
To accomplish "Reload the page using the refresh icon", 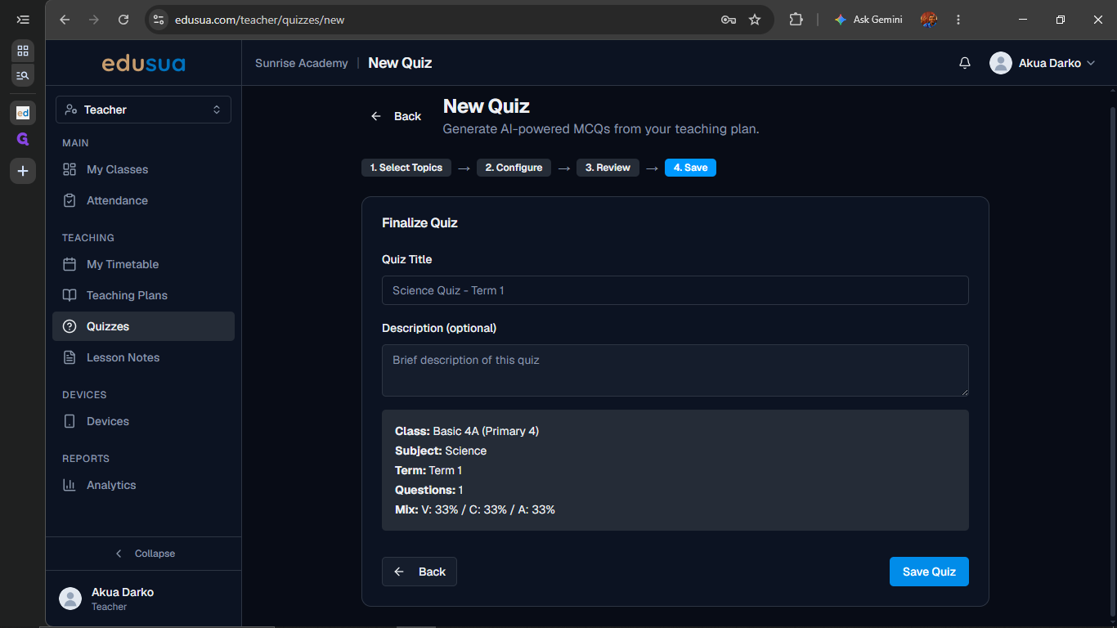I will click(123, 20).
